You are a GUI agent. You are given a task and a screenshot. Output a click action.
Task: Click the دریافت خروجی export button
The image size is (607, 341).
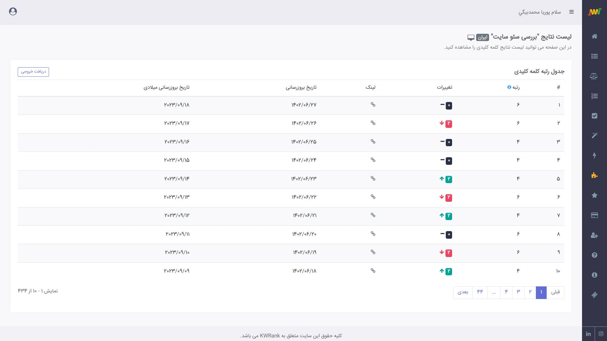pos(33,72)
